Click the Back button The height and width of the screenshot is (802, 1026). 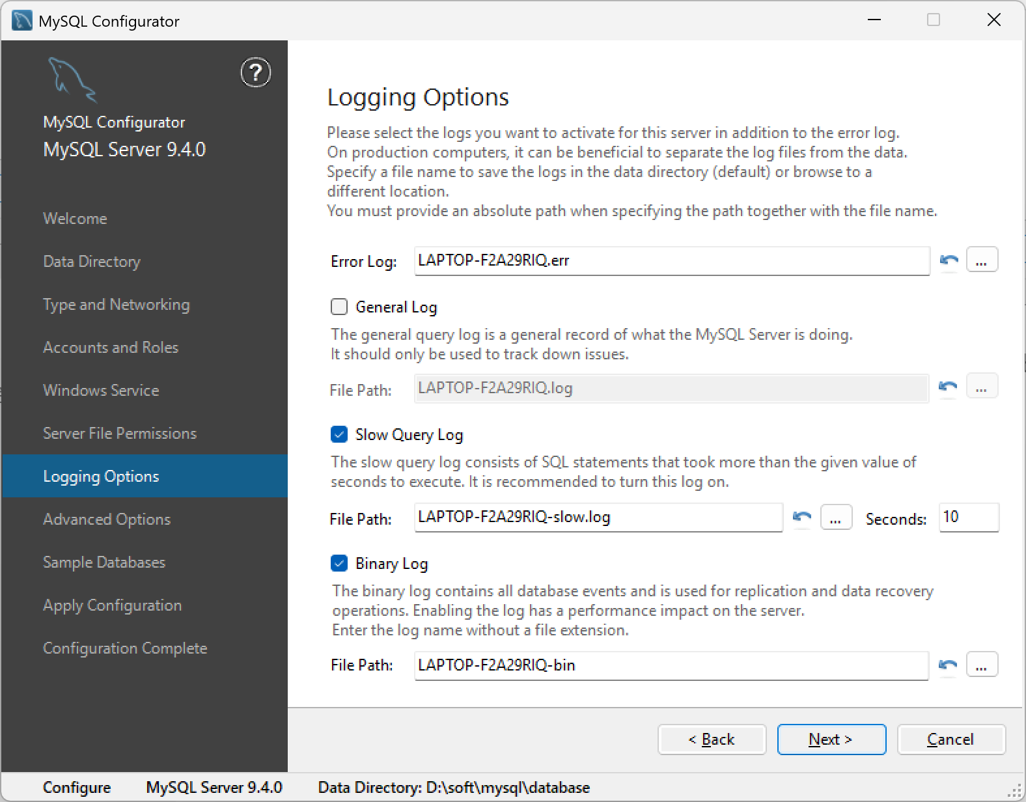pos(712,740)
